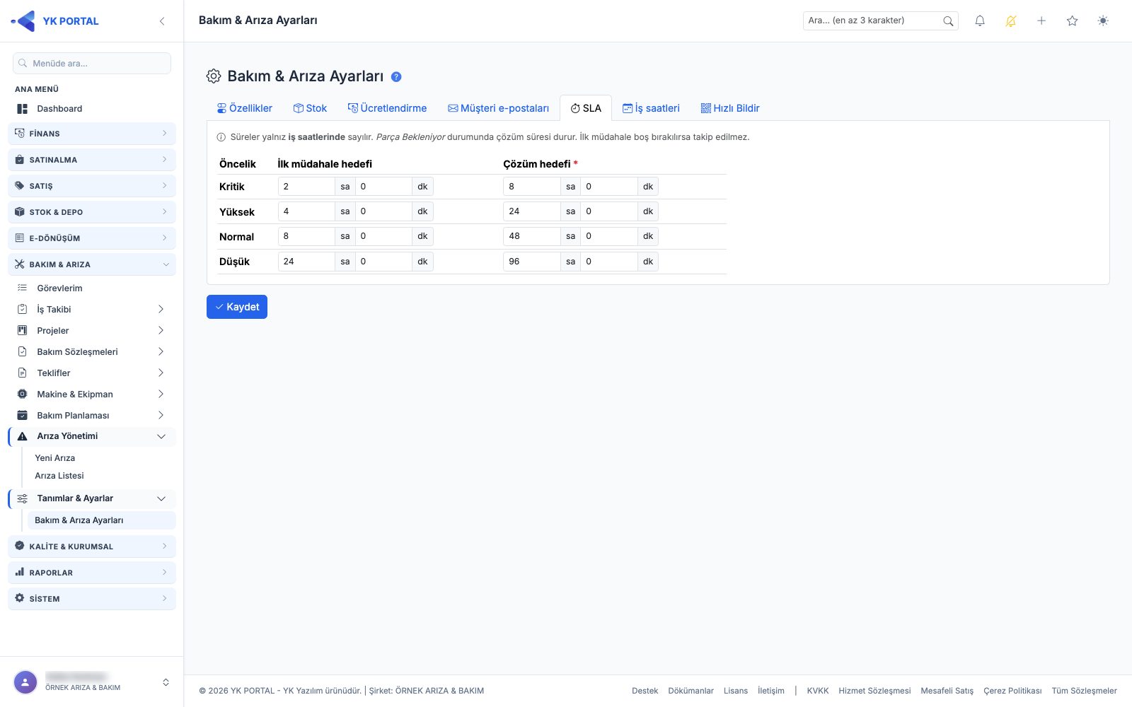Click the user avatar icon
The image size is (1132, 707).
(x=25, y=682)
